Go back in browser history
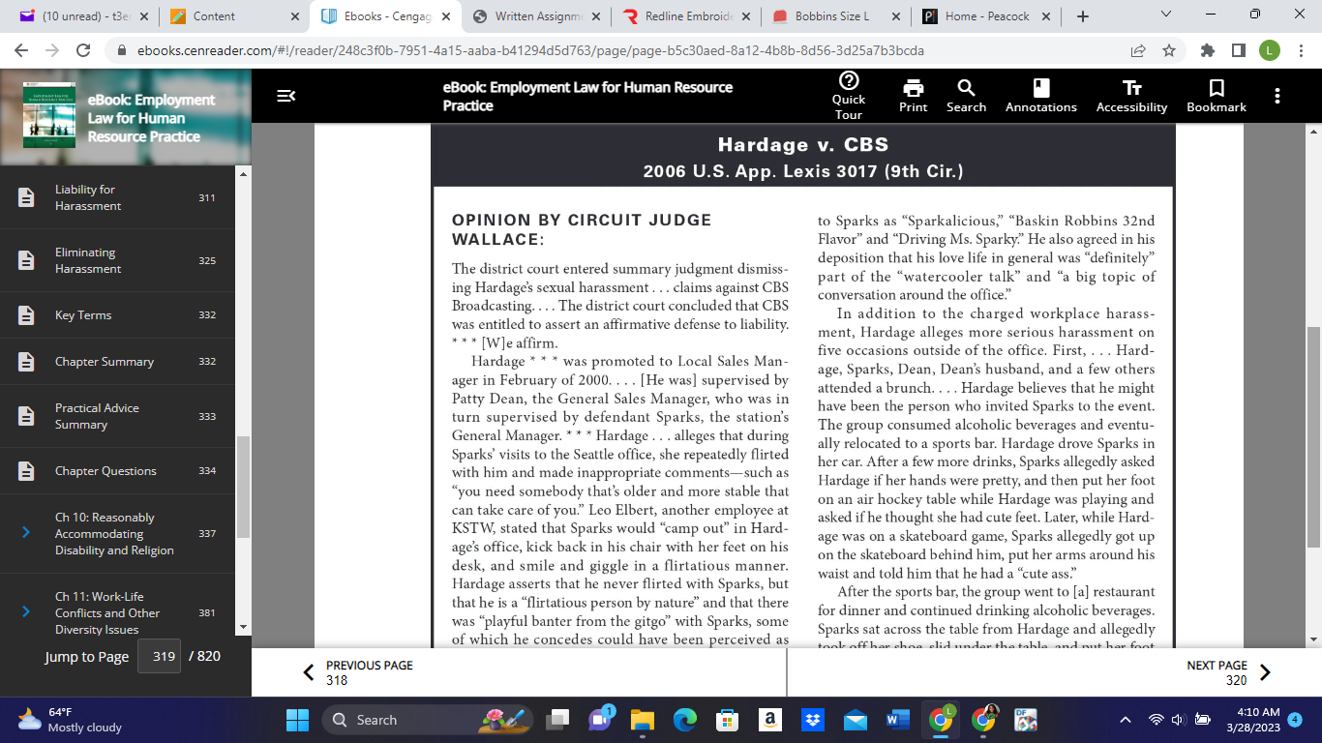Viewport: 1322px width, 743px height. tap(22, 50)
